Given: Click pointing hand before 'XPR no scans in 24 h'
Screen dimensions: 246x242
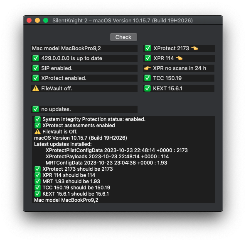Looking at the screenshot, I should (x=148, y=68).
